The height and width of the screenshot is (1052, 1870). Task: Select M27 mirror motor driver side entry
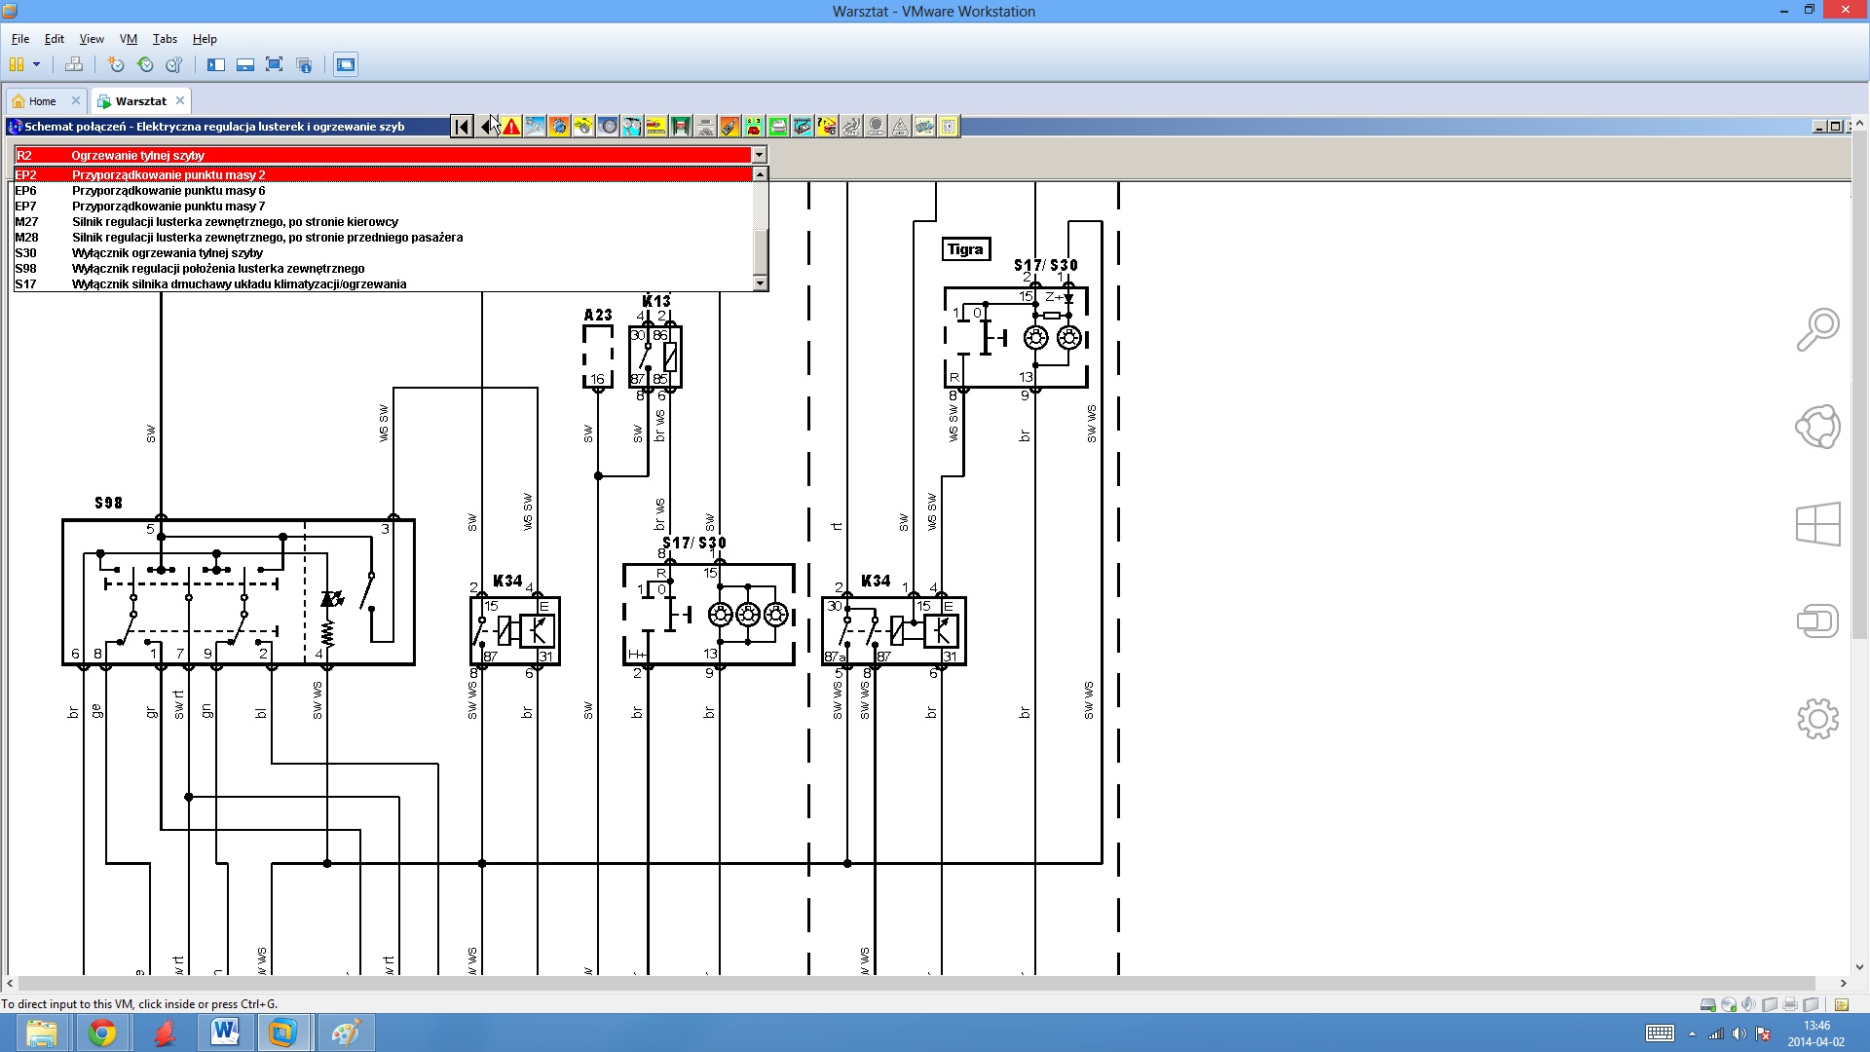(x=384, y=222)
